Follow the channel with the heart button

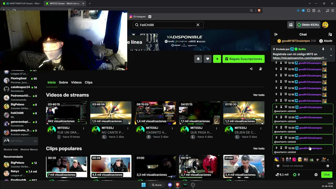click(208, 59)
